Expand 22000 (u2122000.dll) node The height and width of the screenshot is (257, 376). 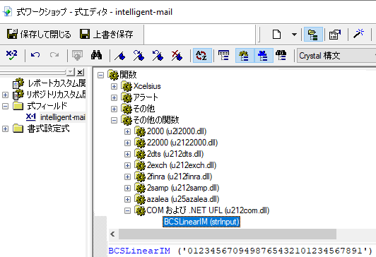pos(127,143)
